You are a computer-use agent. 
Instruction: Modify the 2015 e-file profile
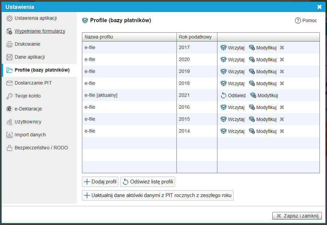tap(262, 119)
